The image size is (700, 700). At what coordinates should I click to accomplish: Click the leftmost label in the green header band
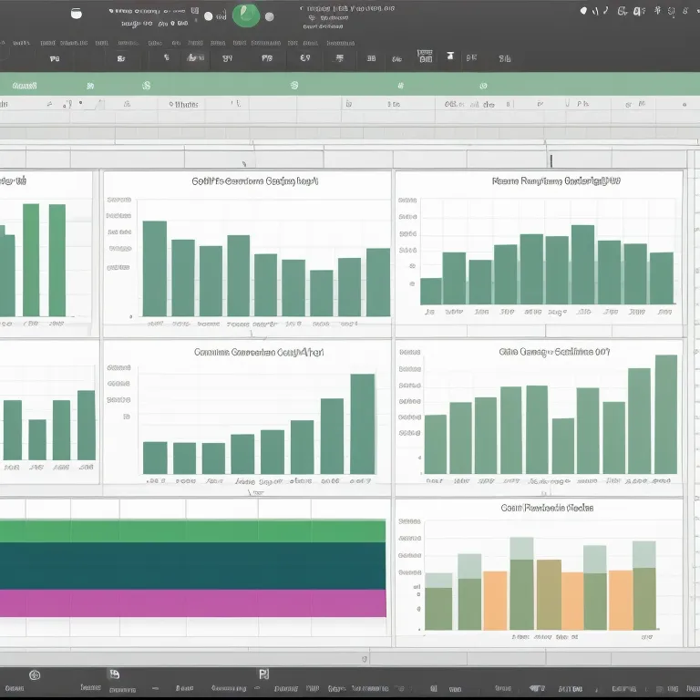pyautogui.click(x=25, y=85)
